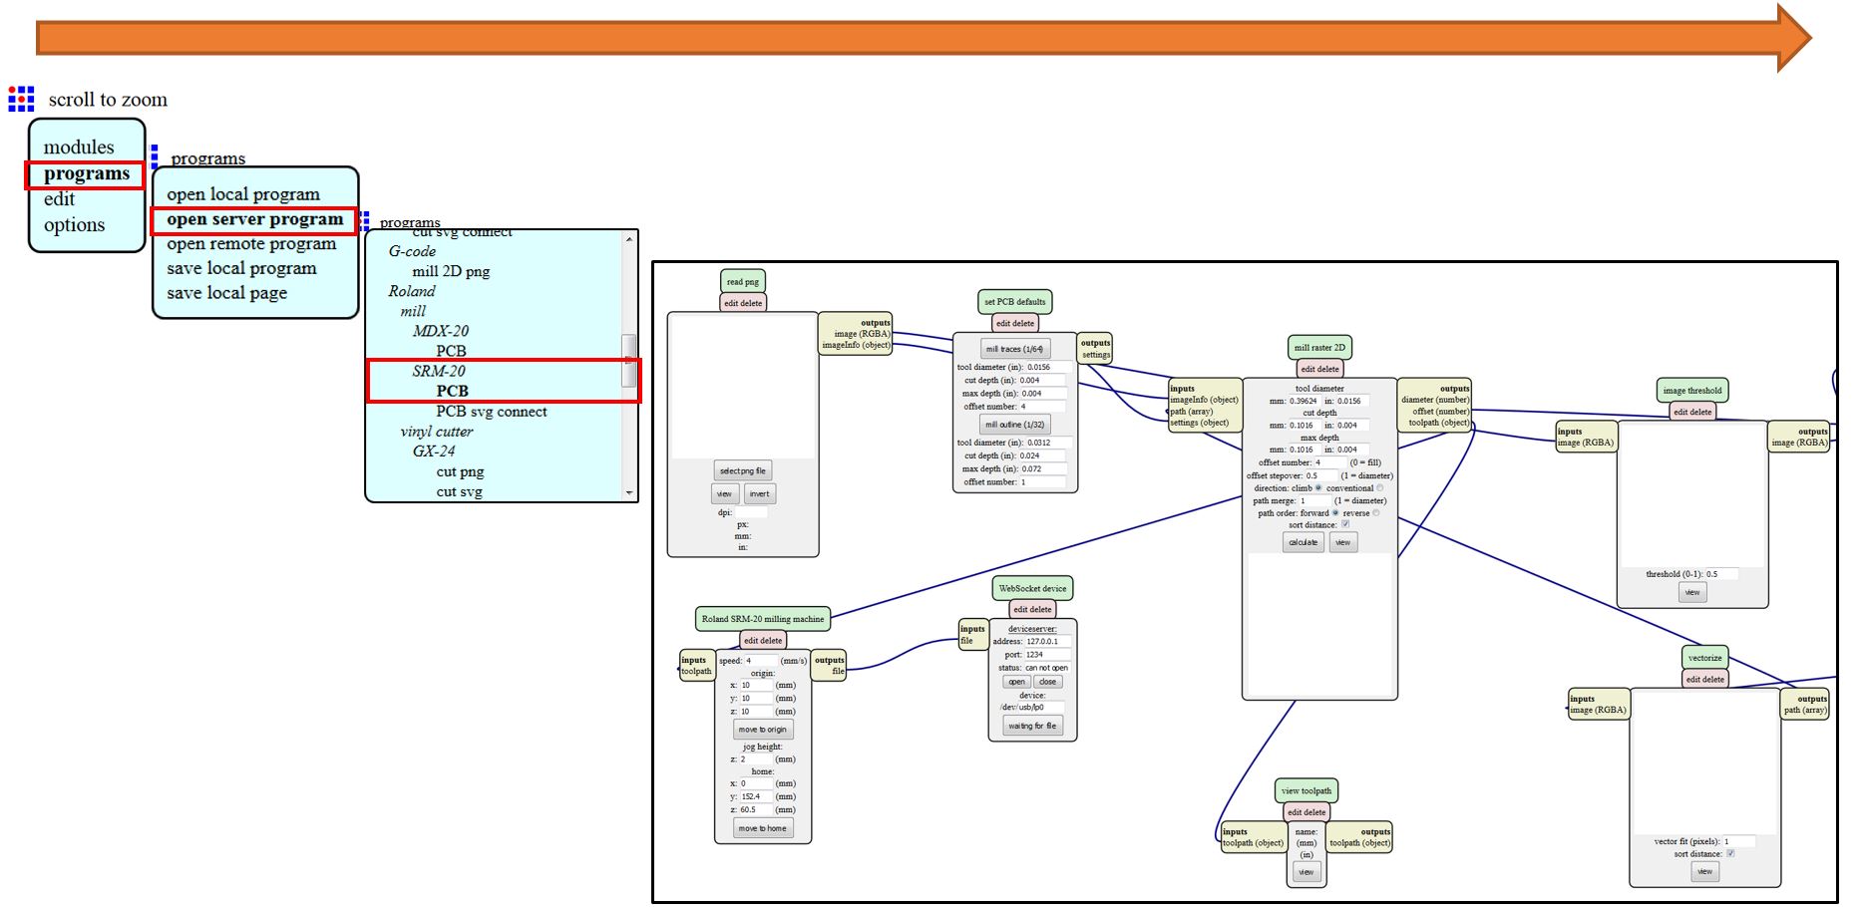Open the edit menu entry
Image resolution: width=1865 pixels, height=907 pixels.
pyautogui.click(x=59, y=199)
